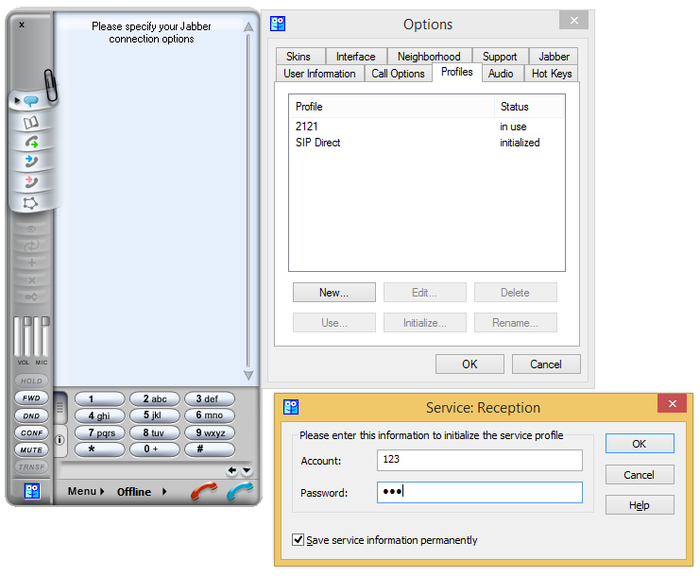This screenshot has height=576, width=700.
Task: Uncheck Save service information permanently
Action: pos(299,540)
